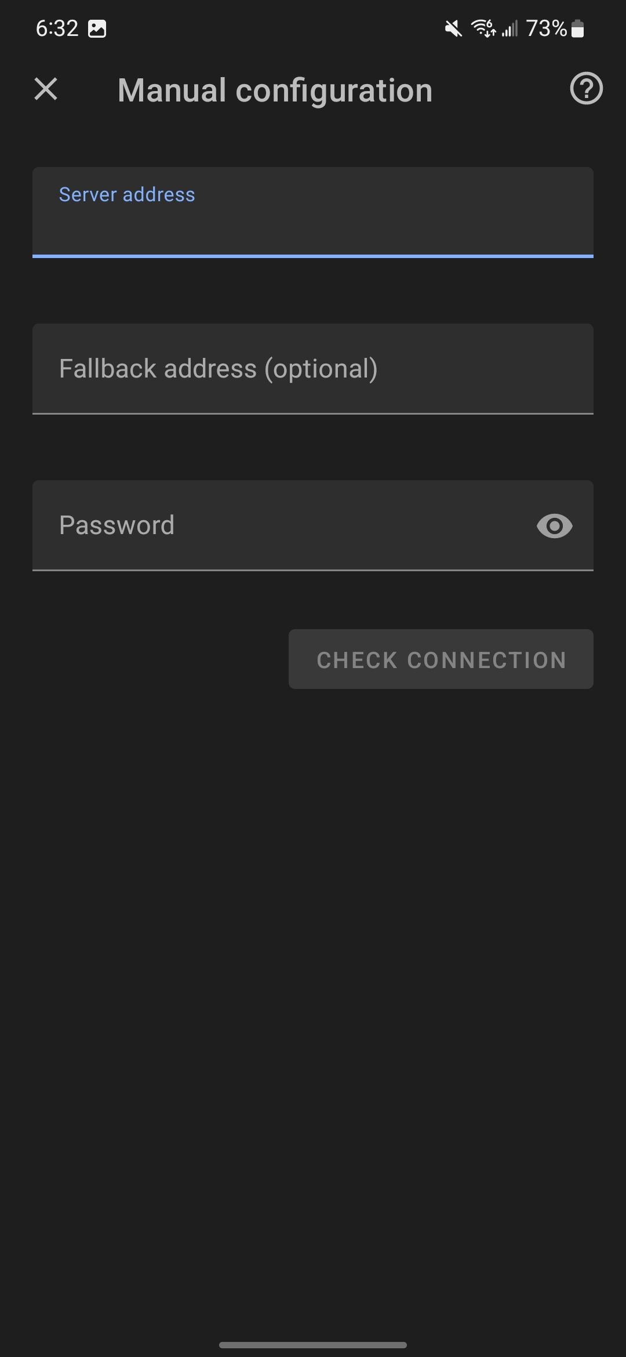
Task: Select the Password input field
Action: pyautogui.click(x=278, y=525)
